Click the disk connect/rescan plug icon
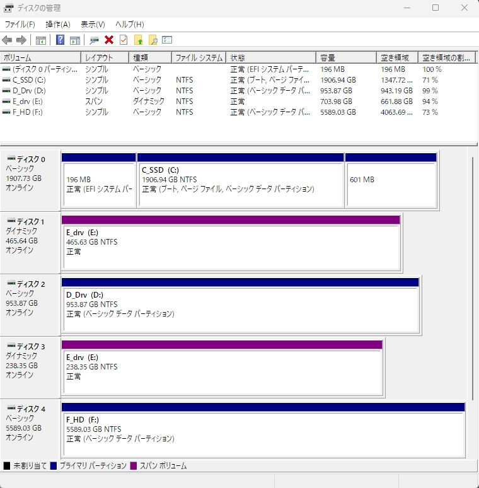This screenshot has height=488, width=479. (94, 40)
